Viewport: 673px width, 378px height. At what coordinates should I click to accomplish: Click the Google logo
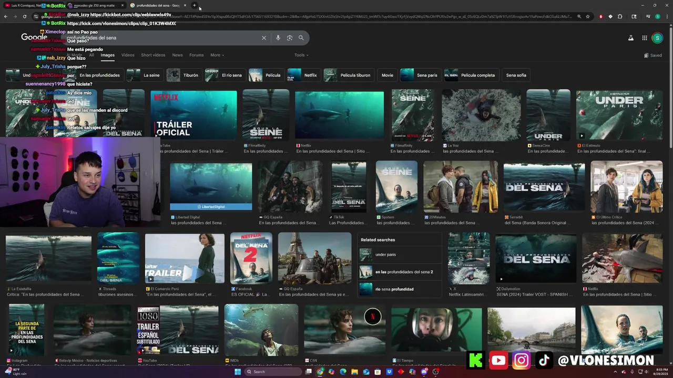tap(35, 37)
